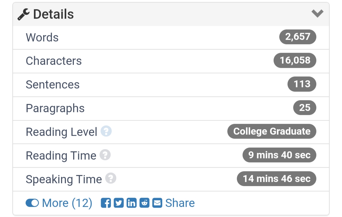342x217 pixels.
Task: Share on Twitter
Action: click(x=119, y=203)
